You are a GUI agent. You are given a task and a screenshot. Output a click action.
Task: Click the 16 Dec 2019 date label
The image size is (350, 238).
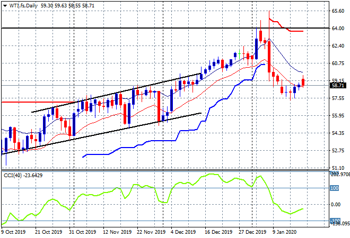coord(218,232)
